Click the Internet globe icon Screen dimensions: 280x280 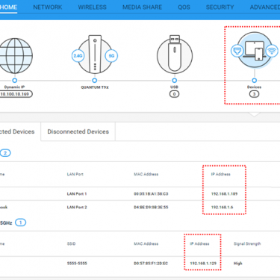pyautogui.click(x=15, y=56)
